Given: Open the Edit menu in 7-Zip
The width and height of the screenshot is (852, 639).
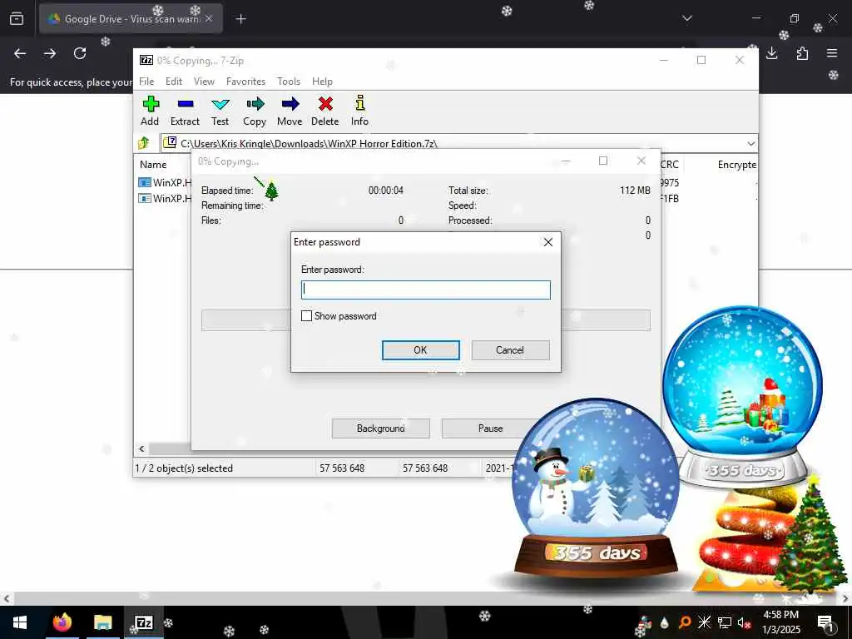Looking at the screenshot, I should click(x=174, y=82).
